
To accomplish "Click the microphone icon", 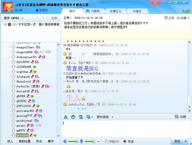I will click(x=82, y=141).
